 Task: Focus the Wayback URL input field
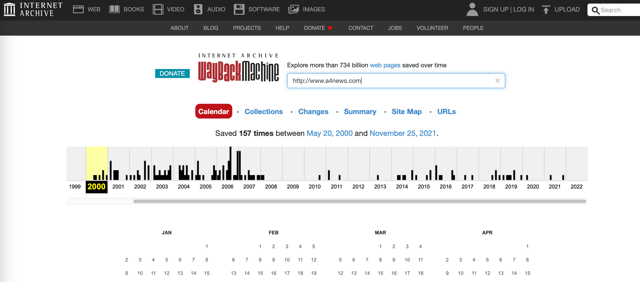point(396,81)
